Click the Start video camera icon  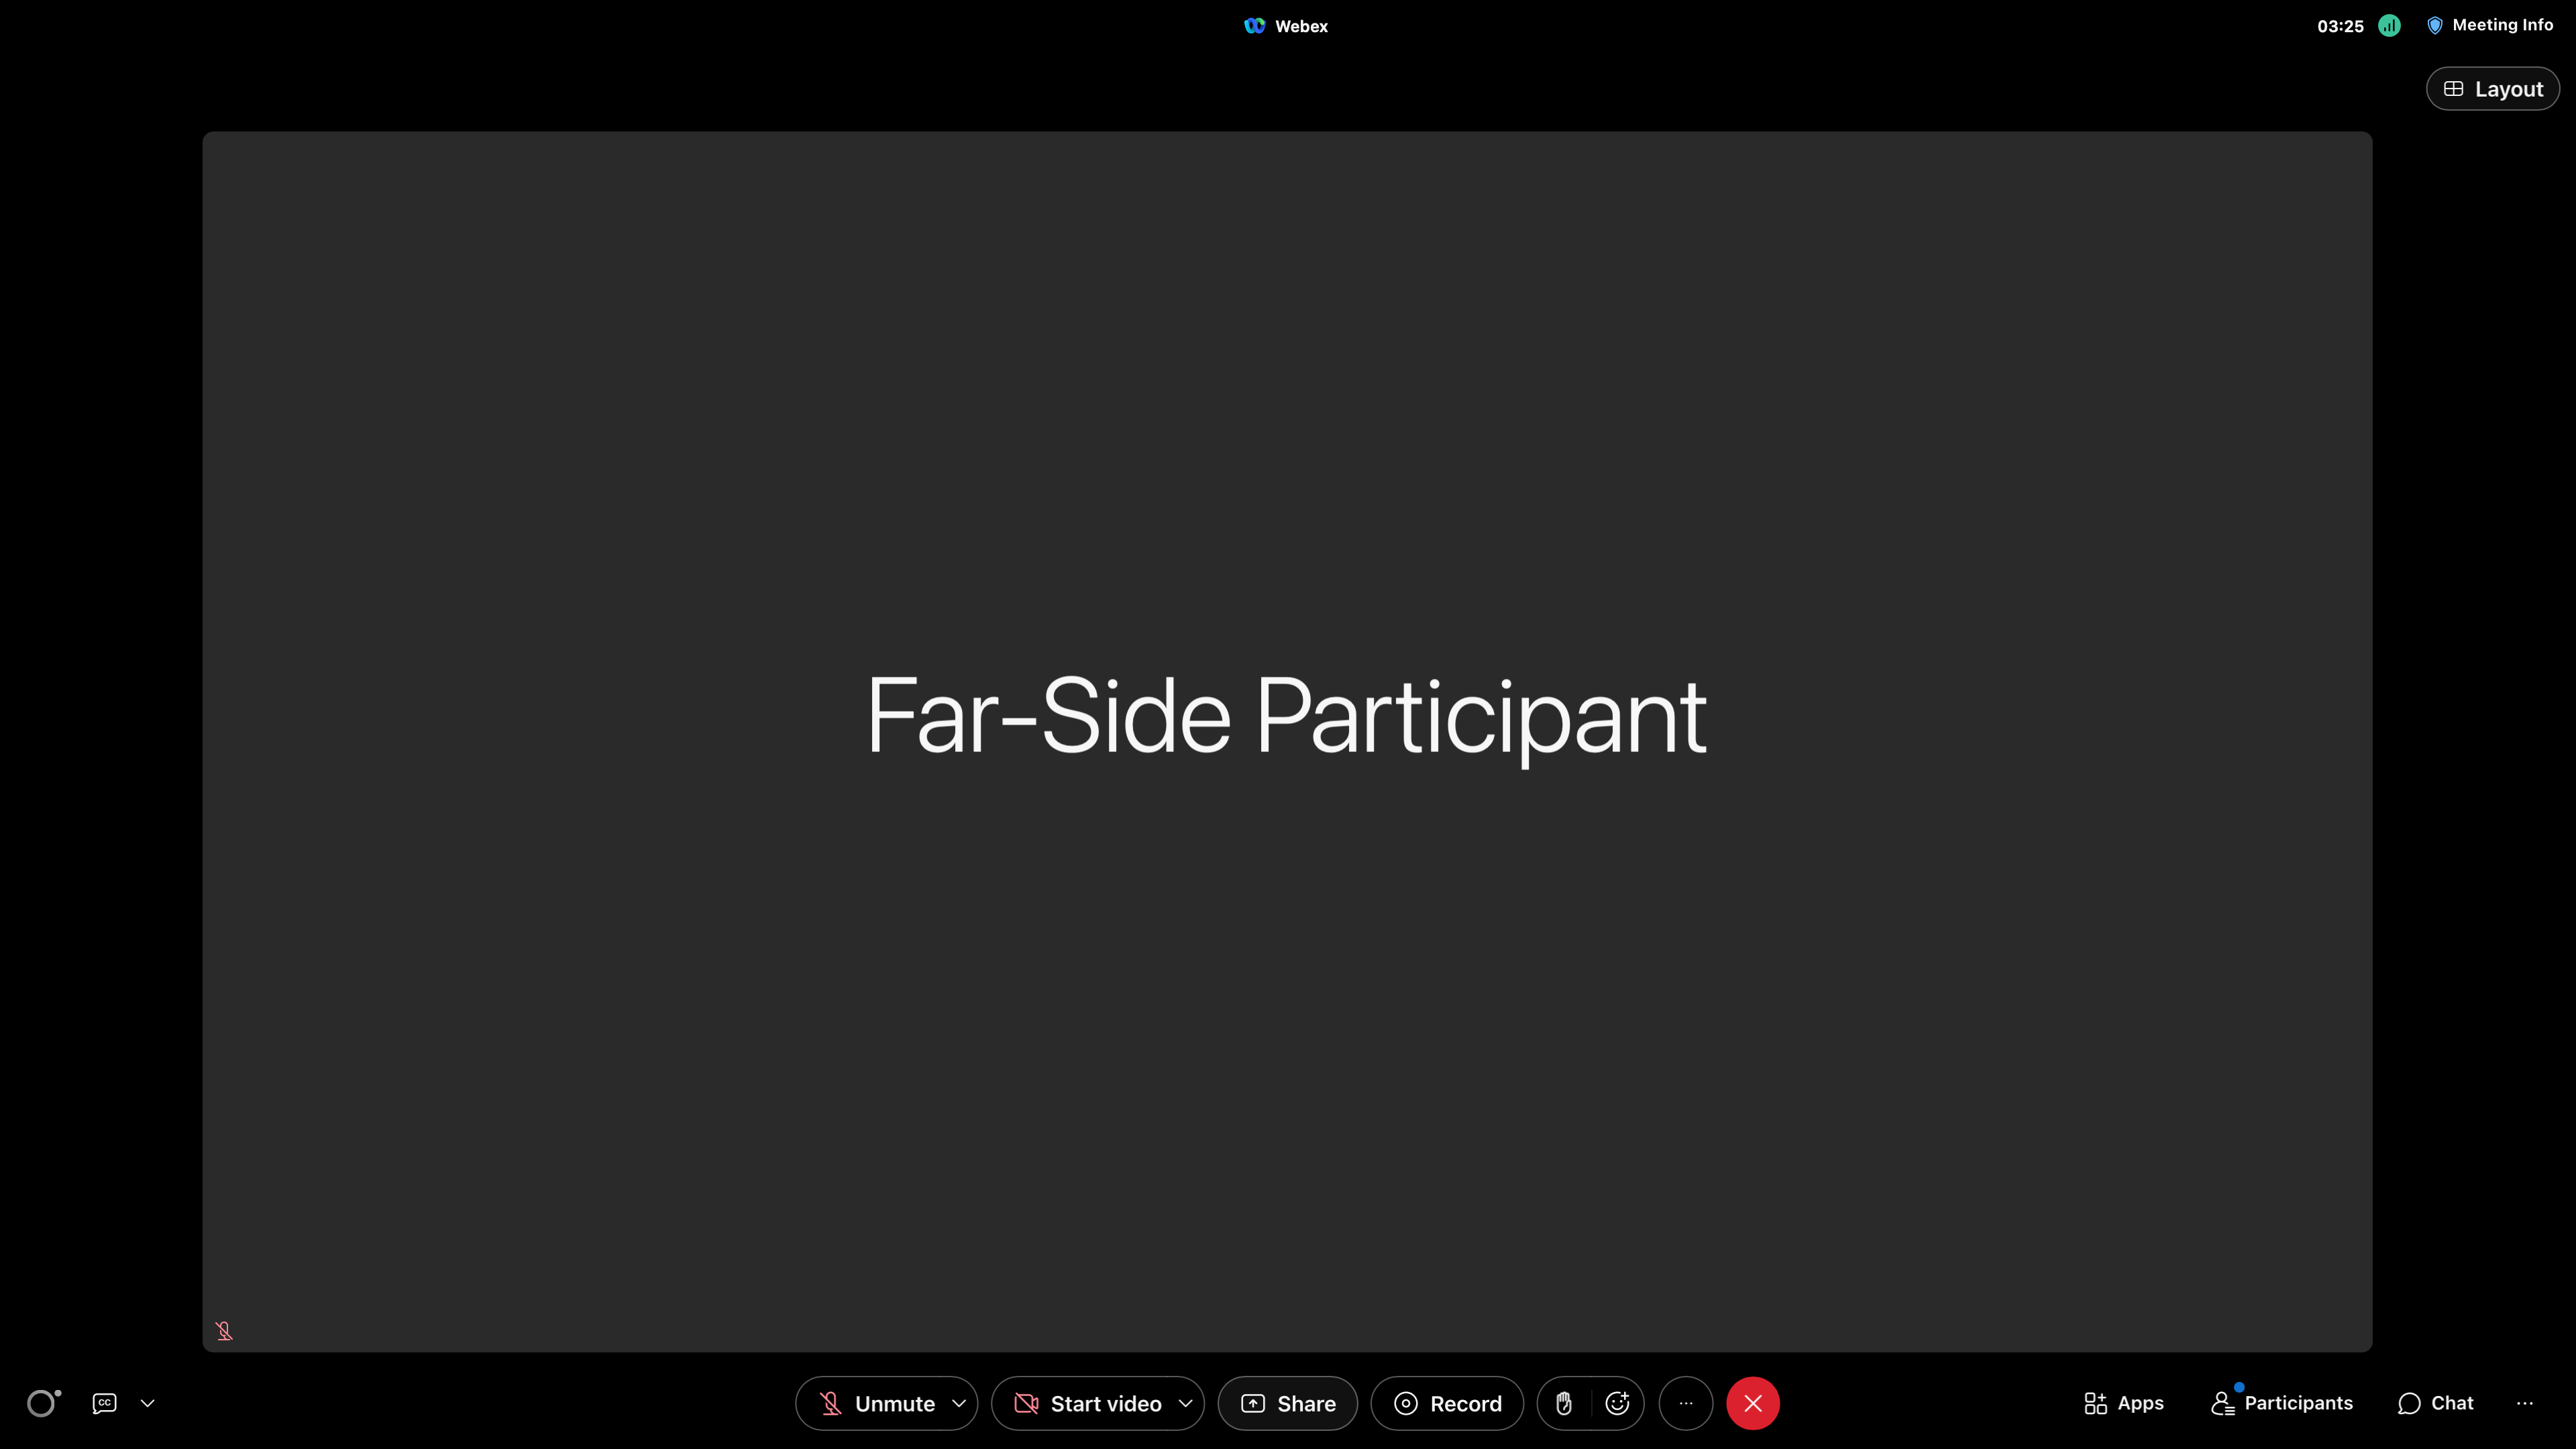pyautogui.click(x=1024, y=1403)
